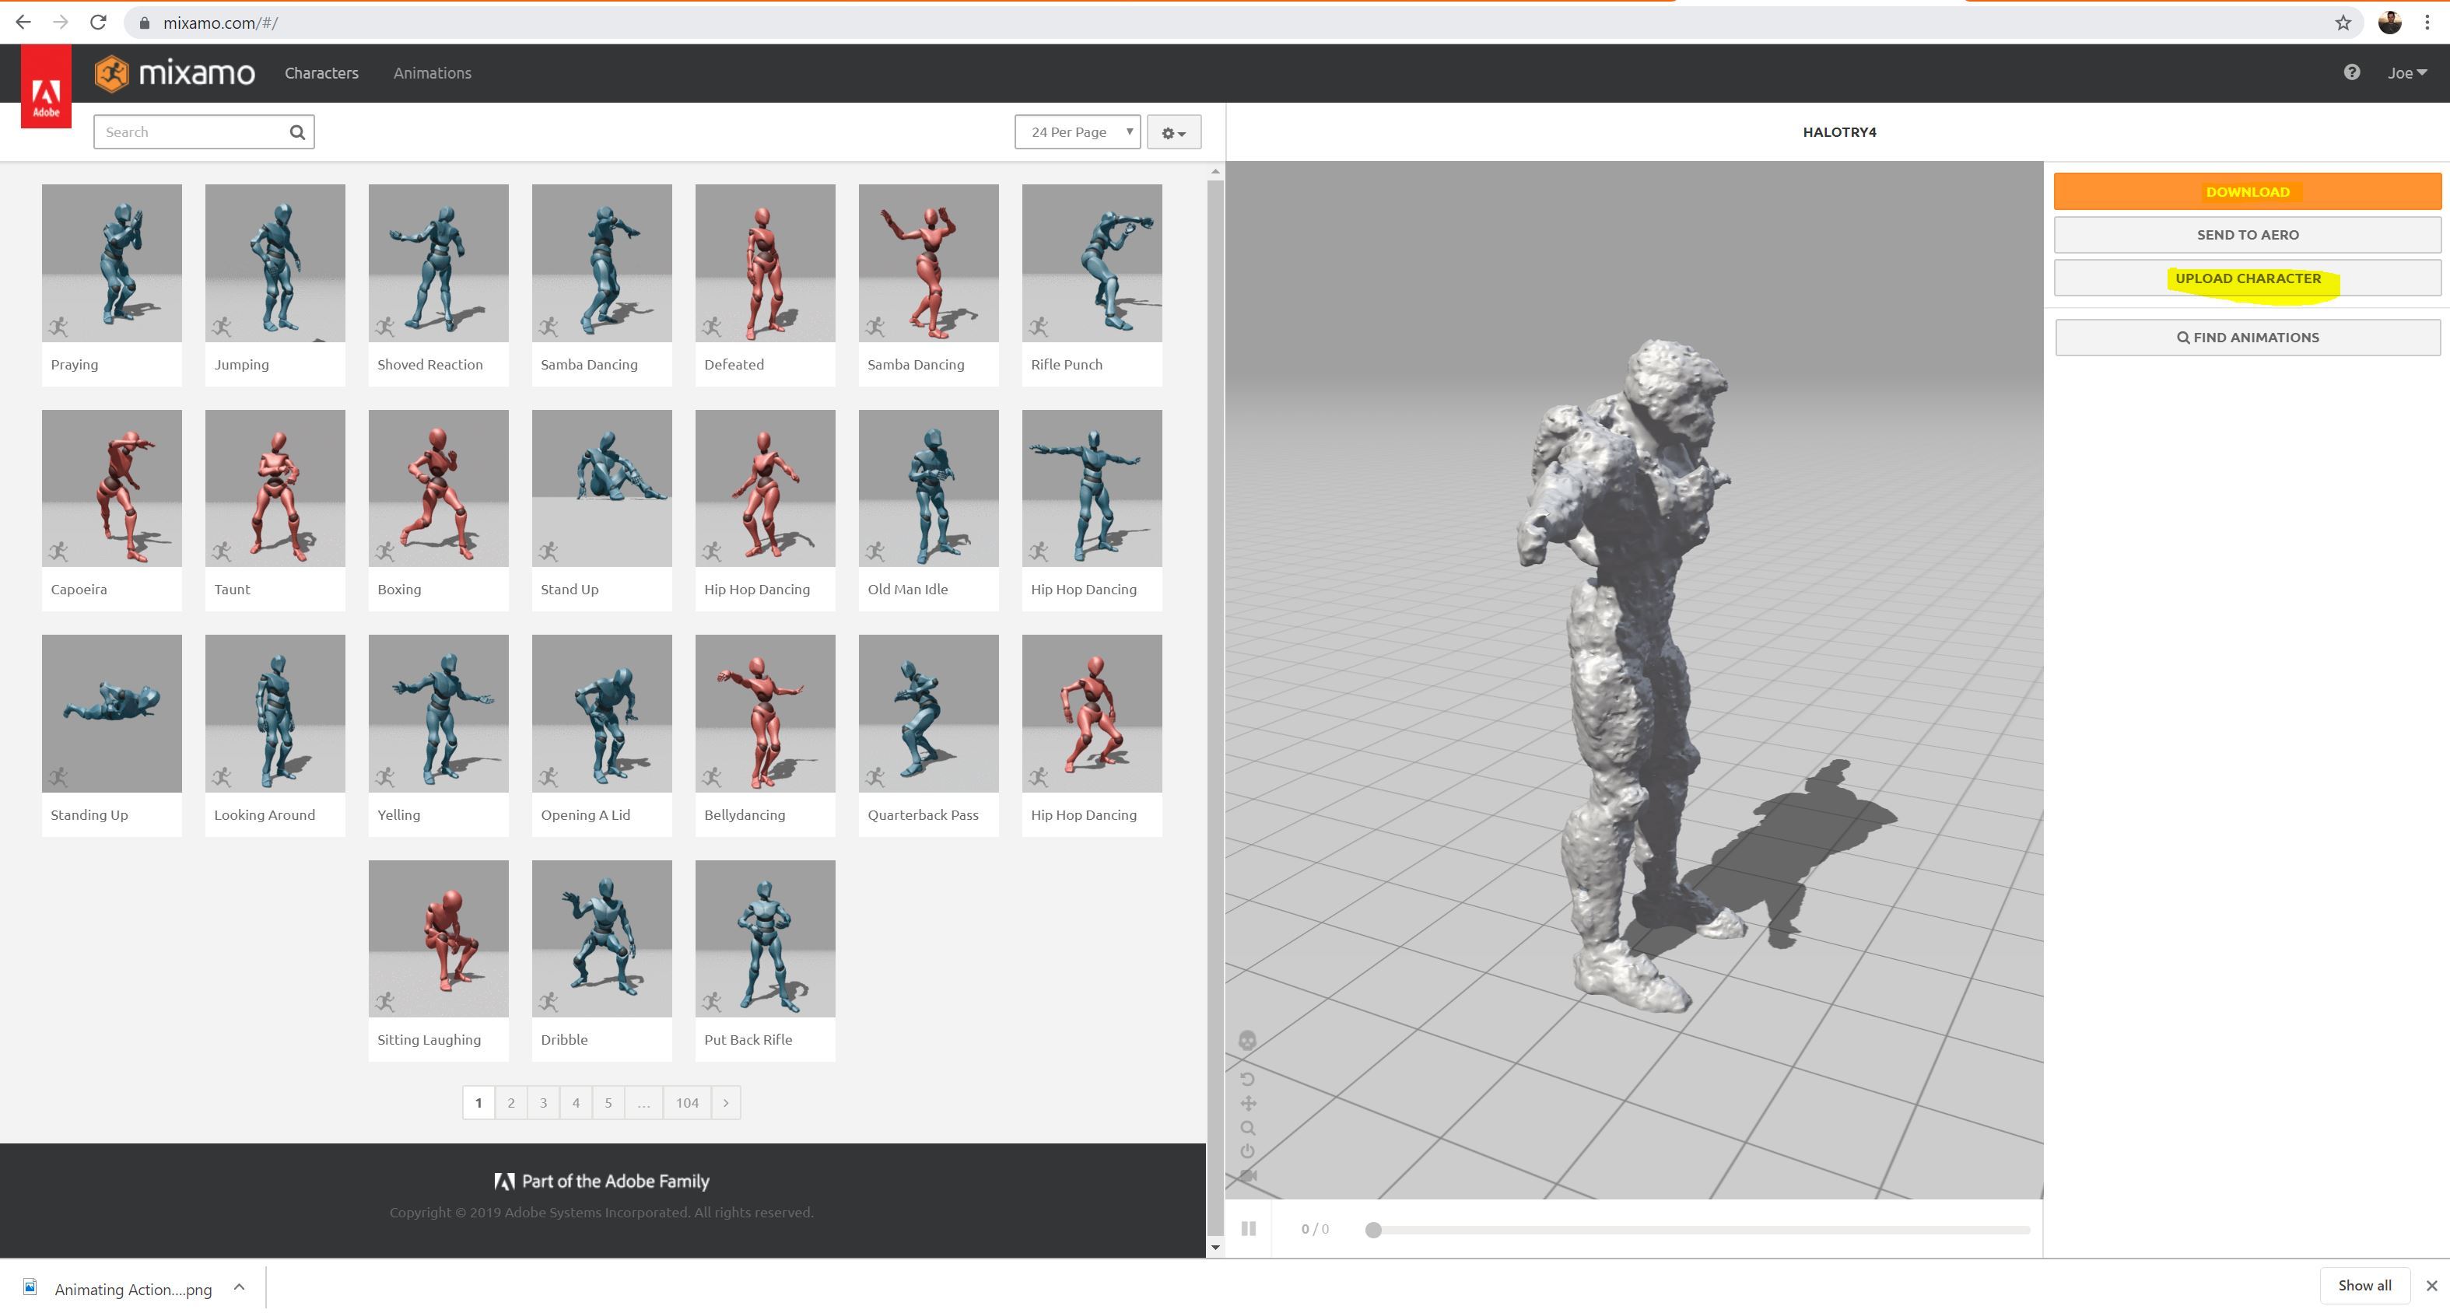Click the HALOTRY4 character name
Screen dimensions: 2450x1313
pos(1838,132)
